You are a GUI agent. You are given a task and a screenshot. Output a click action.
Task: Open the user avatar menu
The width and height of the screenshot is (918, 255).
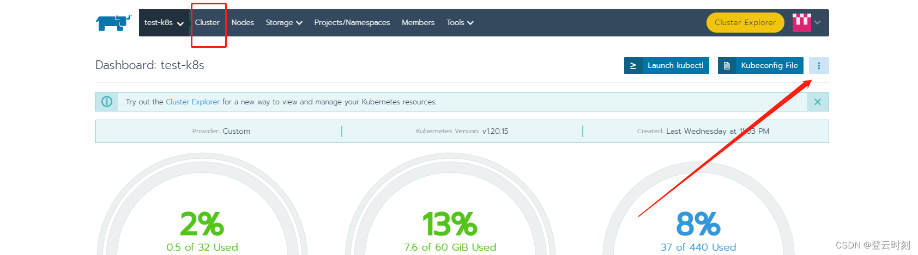[801, 23]
